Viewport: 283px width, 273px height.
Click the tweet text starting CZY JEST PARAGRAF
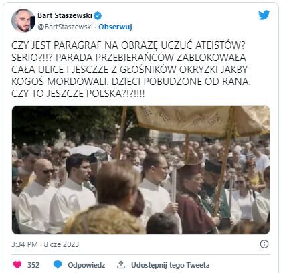coord(131,70)
